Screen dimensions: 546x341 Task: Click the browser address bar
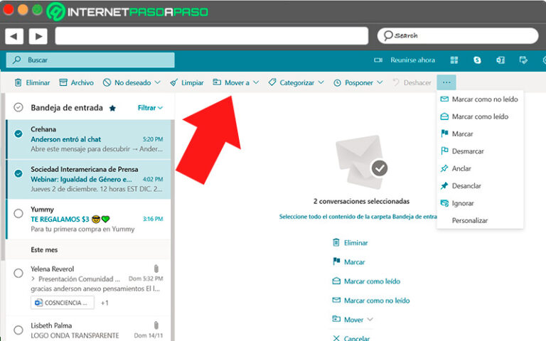point(211,36)
